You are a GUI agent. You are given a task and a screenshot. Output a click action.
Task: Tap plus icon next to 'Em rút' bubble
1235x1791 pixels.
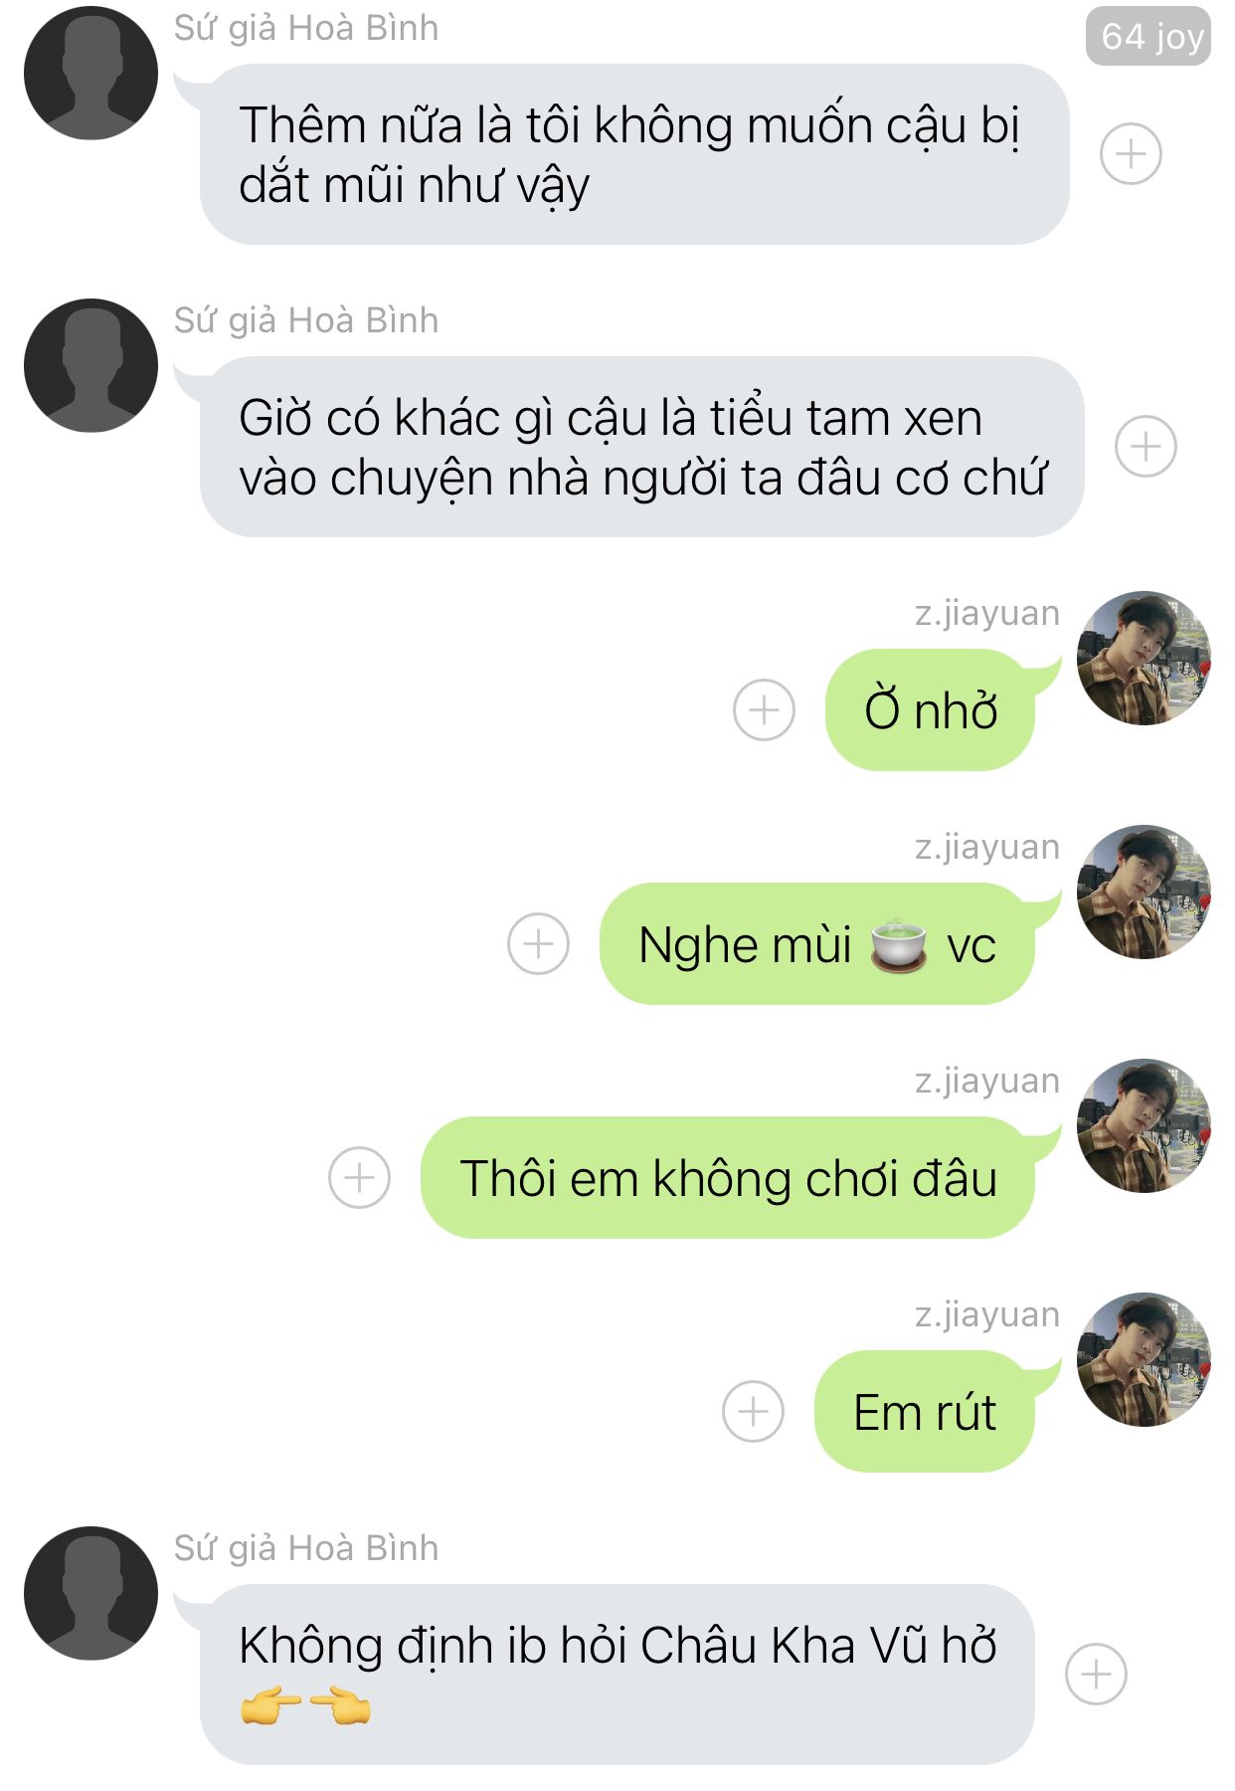pyautogui.click(x=753, y=1411)
